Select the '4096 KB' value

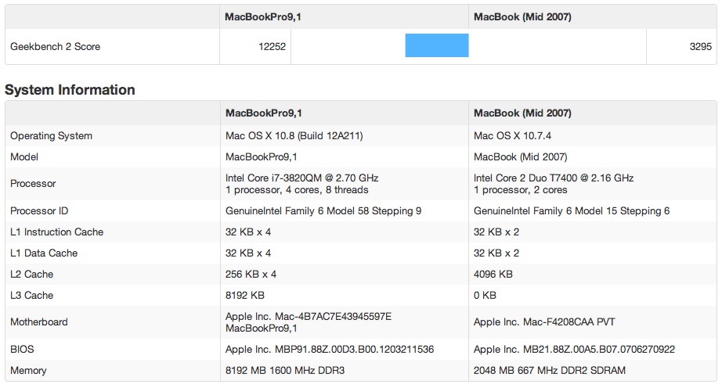[493, 275]
